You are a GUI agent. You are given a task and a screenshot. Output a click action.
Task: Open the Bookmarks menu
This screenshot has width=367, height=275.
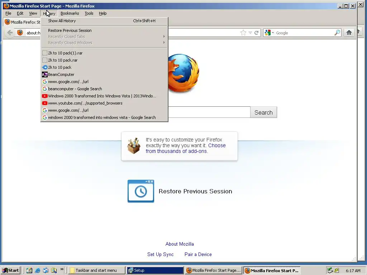click(70, 13)
